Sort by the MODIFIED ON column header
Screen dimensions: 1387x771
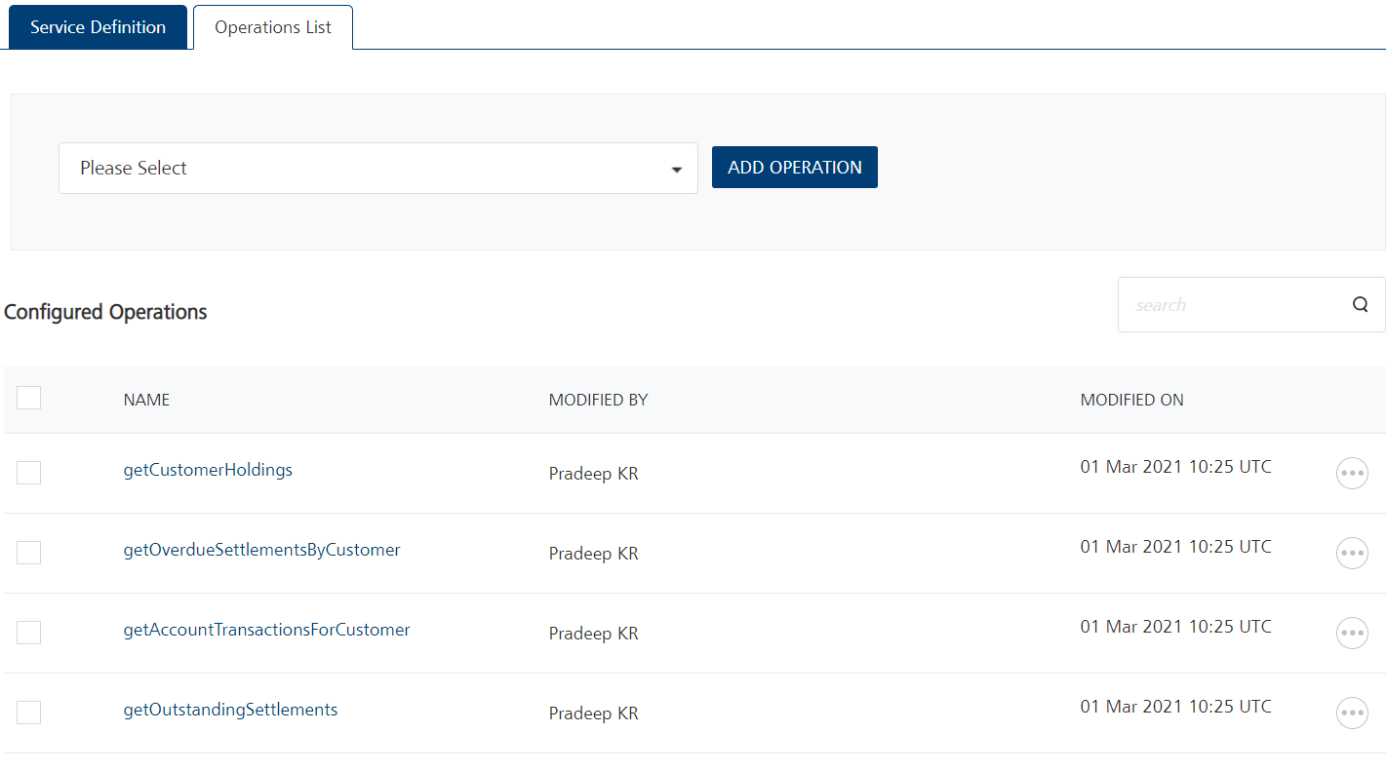point(1131,400)
